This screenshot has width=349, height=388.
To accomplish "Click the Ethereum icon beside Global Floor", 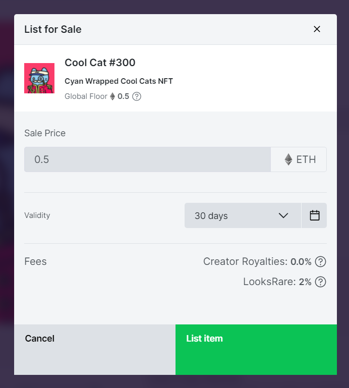I will coord(112,96).
